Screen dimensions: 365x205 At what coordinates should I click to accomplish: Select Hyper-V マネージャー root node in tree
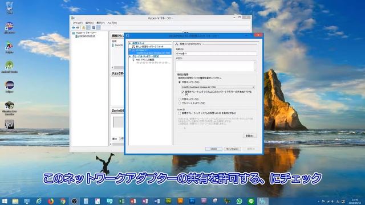tap(84, 33)
